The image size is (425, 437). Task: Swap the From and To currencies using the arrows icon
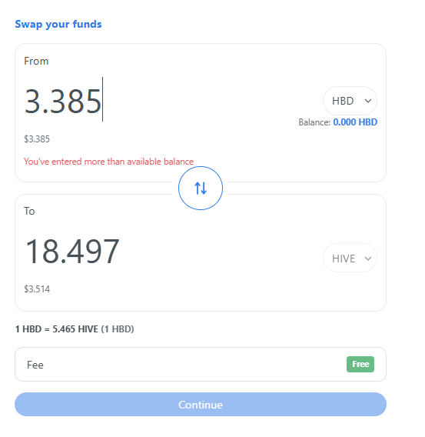click(201, 188)
